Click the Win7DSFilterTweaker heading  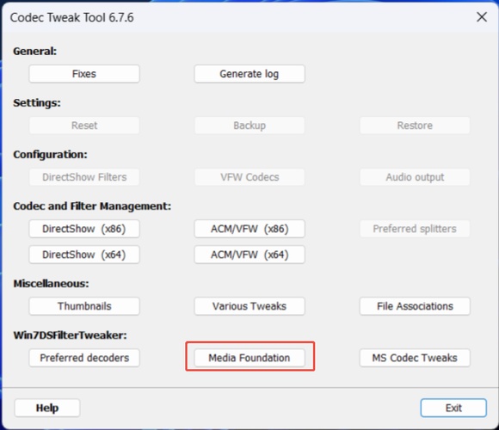tap(70, 335)
